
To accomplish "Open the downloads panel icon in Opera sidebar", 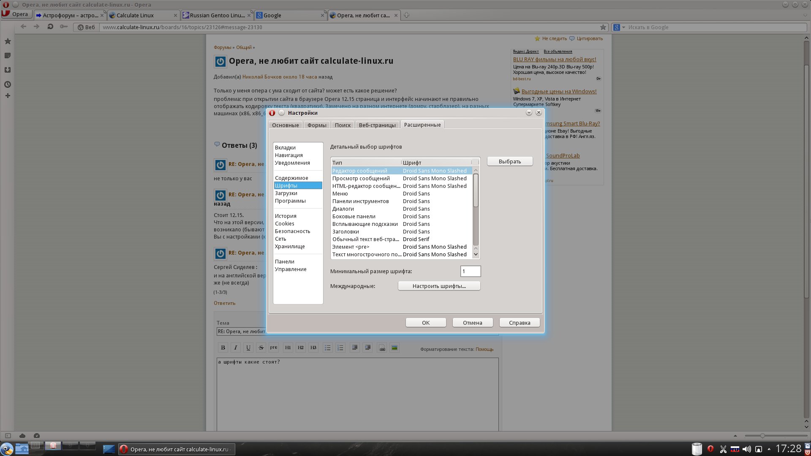I will click(8, 70).
